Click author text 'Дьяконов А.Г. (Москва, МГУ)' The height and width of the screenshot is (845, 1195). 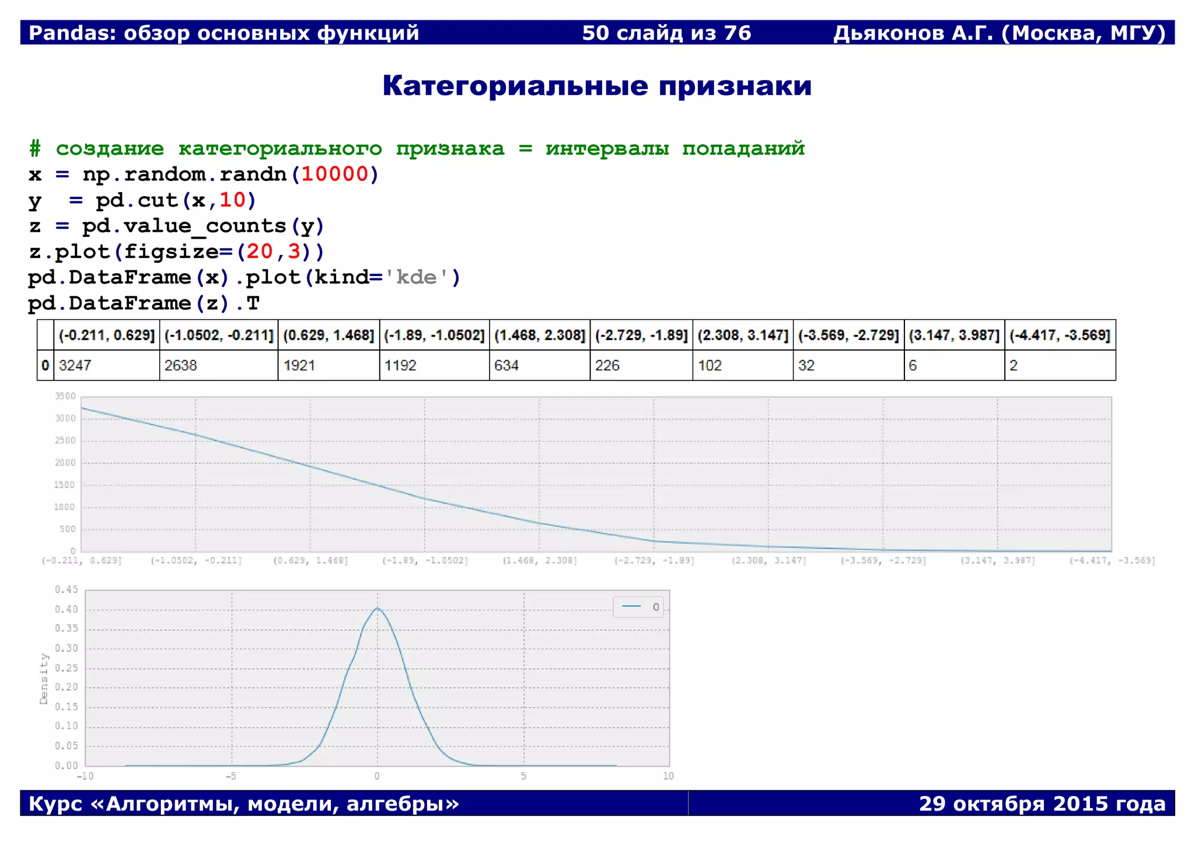pos(999,33)
